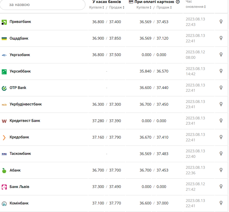Open the Абанк map pin
Screen dimensions: 229x212
click(221, 170)
